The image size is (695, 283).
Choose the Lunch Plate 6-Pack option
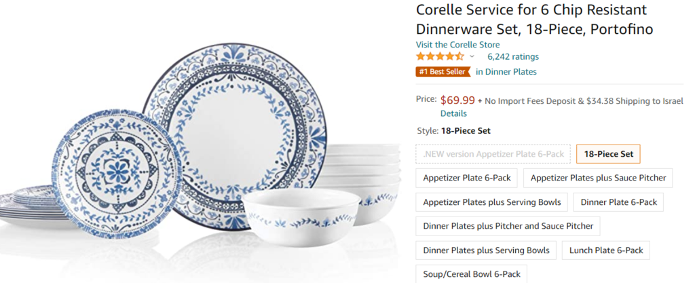coord(606,250)
